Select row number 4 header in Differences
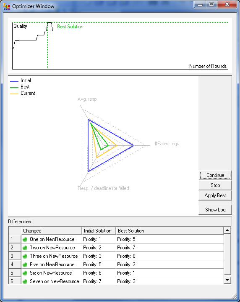The image size is (240, 302). [x=15, y=265]
